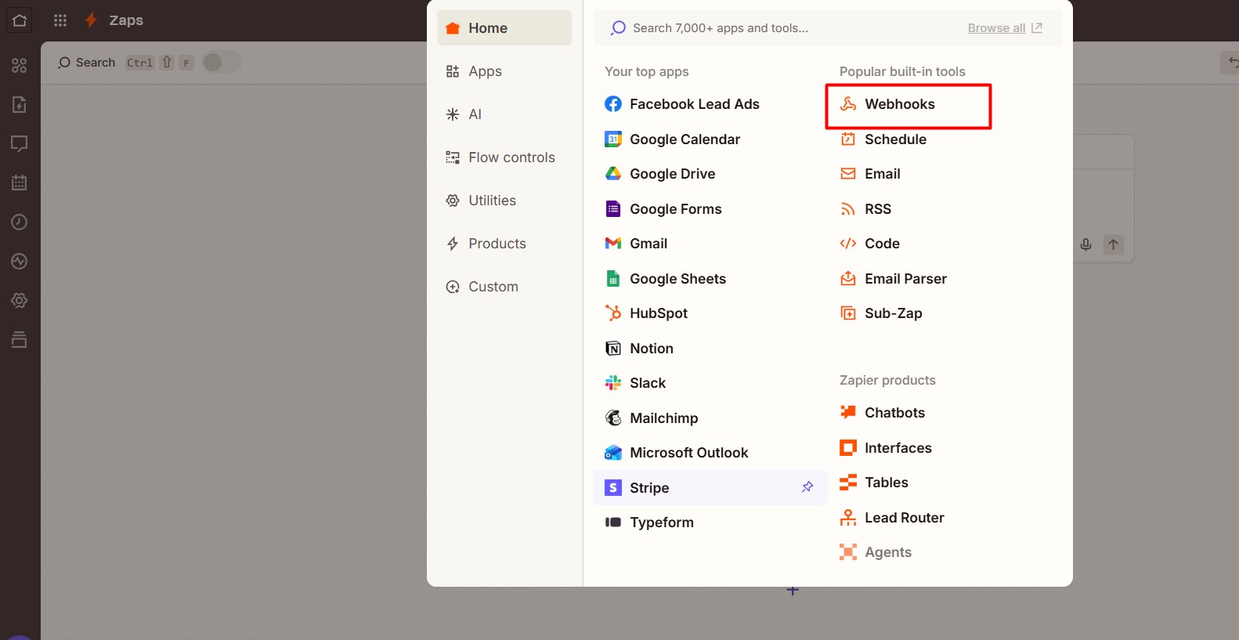Open the AI category tab
Image resolution: width=1239 pixels, height=640 pixels.
pos(475,114)
